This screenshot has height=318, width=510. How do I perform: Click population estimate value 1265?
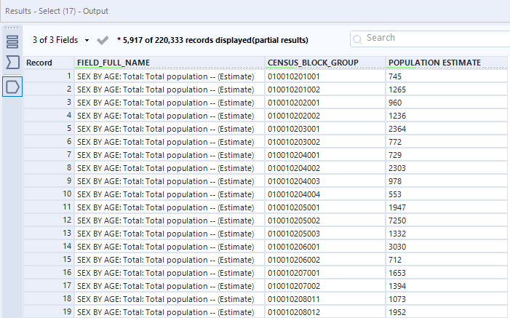(397, 90)
